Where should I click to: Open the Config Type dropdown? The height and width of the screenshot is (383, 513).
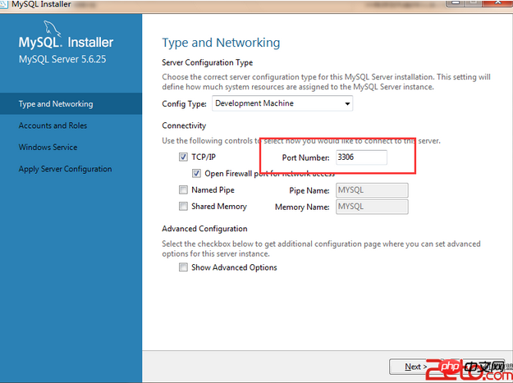[x=282, y=103]
